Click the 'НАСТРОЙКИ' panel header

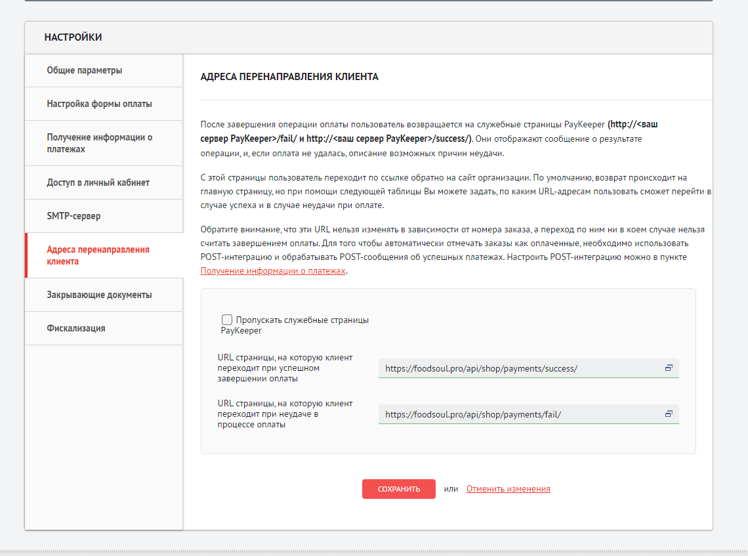point(73,37)
